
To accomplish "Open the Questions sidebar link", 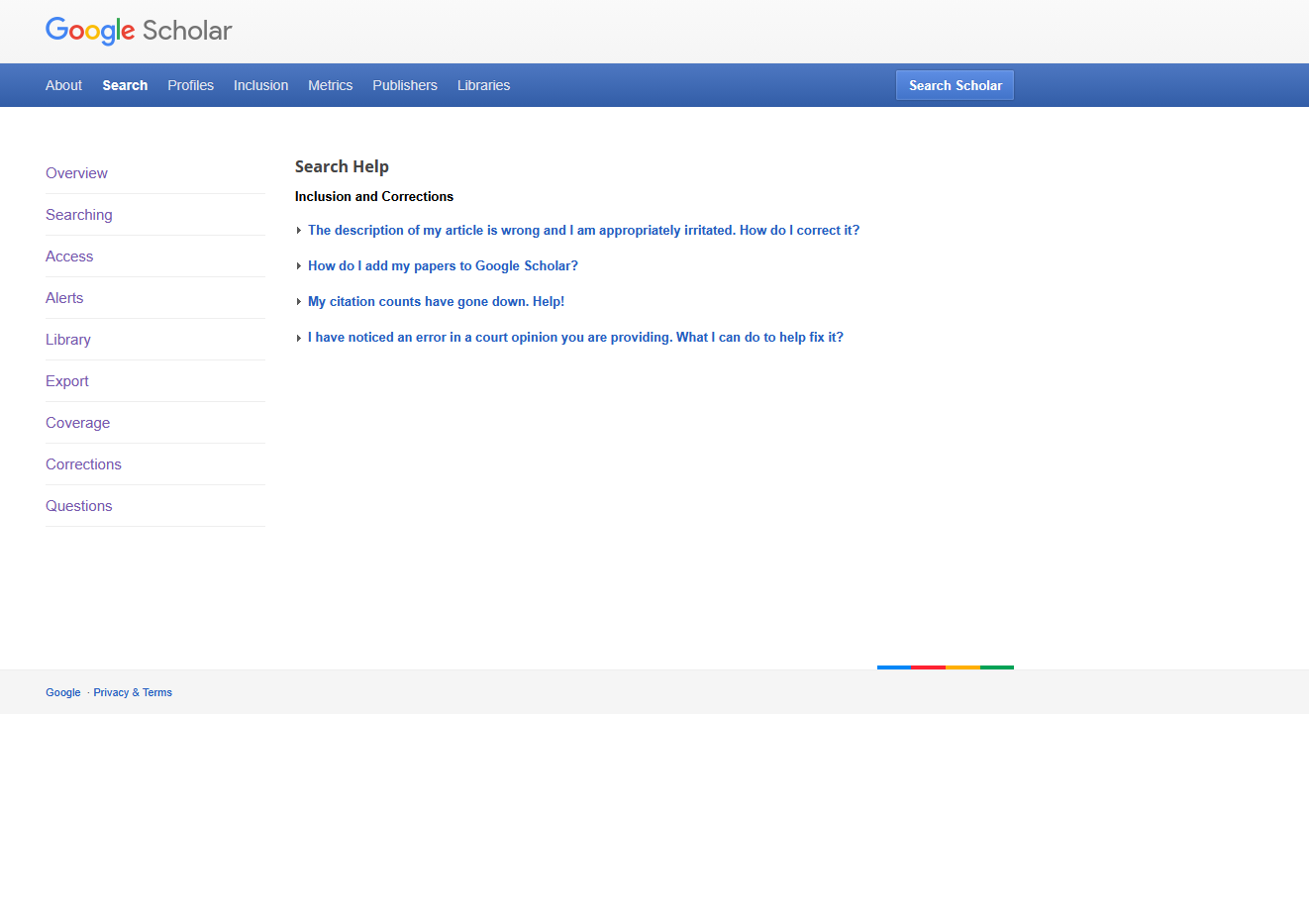I will (x=78, y=506).
